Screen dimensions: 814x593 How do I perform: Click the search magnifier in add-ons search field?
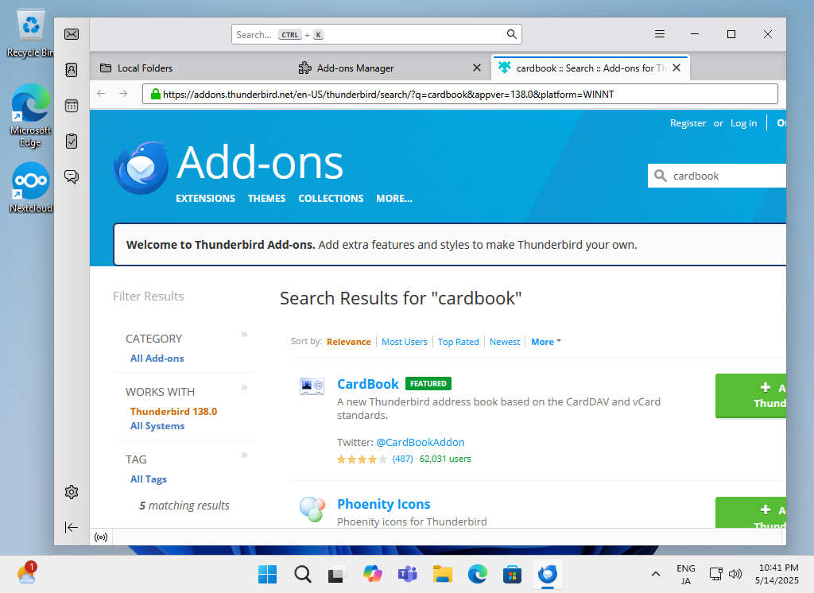click(661, 176)
